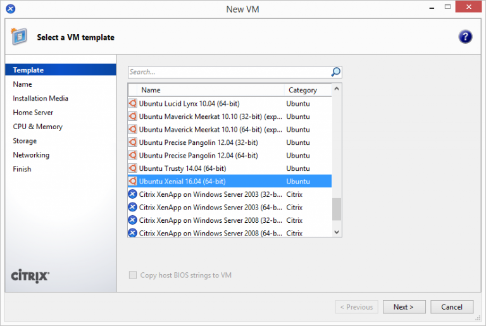Select the Networking step in the sidebar

click(x=31, y=155)
